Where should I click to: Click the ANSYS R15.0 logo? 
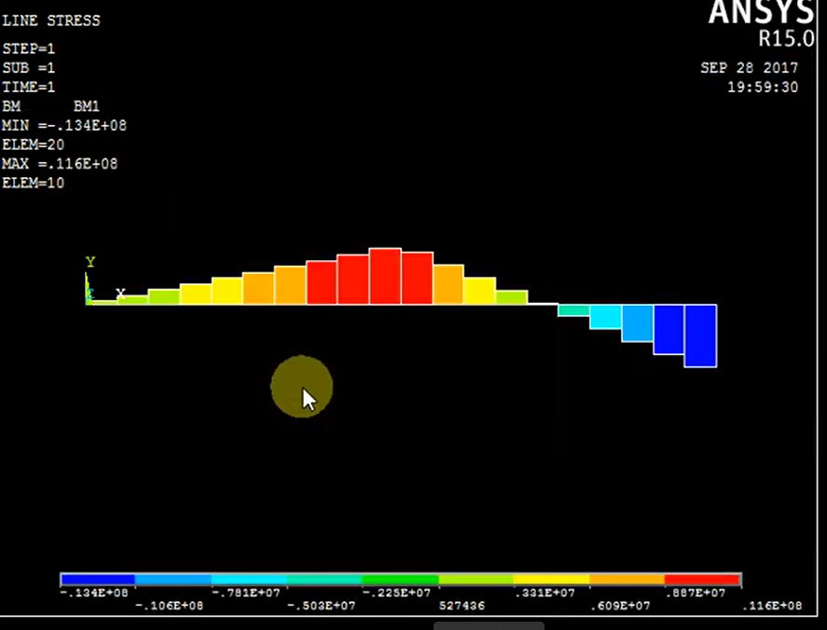click(x=761, y=23)
